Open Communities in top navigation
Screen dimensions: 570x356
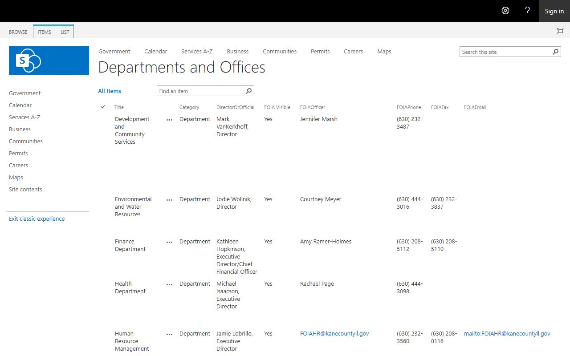280,52
